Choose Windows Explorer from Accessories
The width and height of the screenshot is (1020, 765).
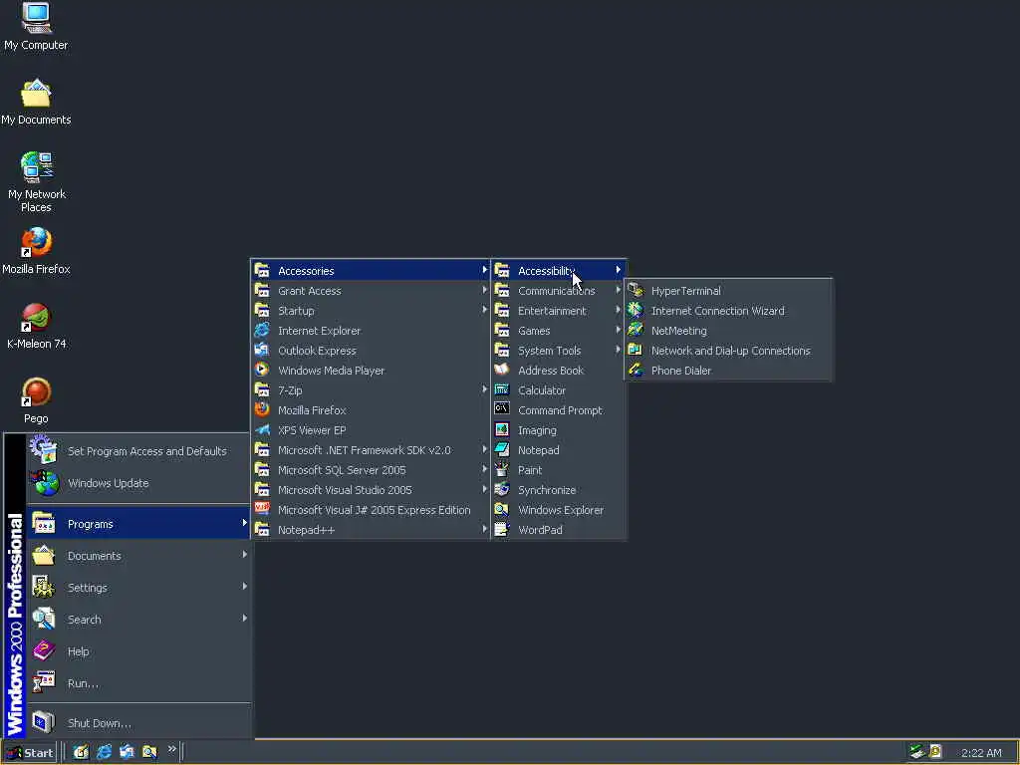pos(558,509)
